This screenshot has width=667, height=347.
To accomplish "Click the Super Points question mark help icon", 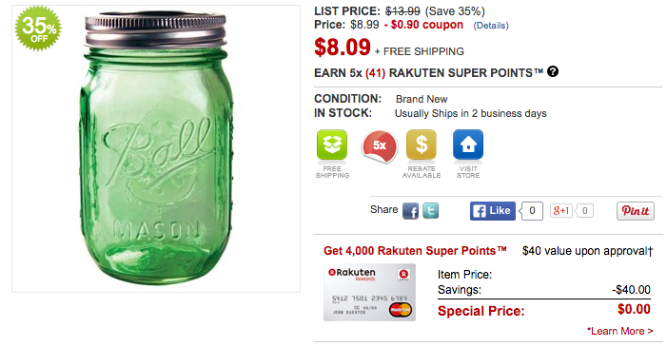I will pyautogui.click(x=553, y=72).
